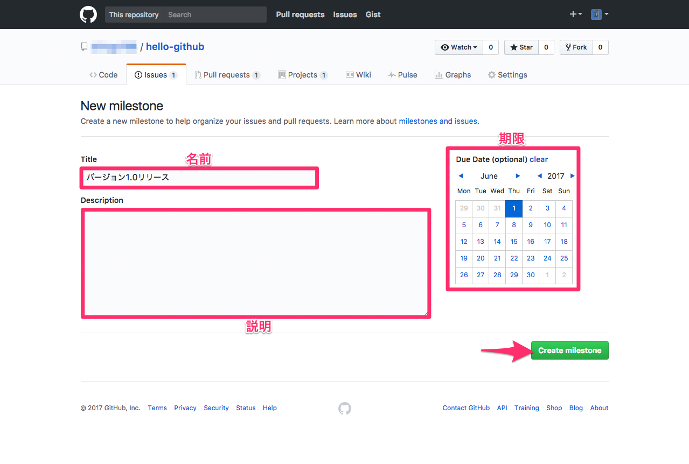Select the Graphs bar-chart icon
The height and width of the screenshot is (464, 689).
point(439,74)
